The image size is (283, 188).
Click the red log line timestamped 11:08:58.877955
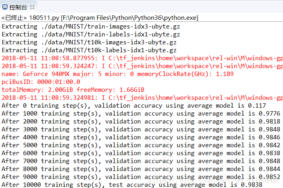pos(142,58)
